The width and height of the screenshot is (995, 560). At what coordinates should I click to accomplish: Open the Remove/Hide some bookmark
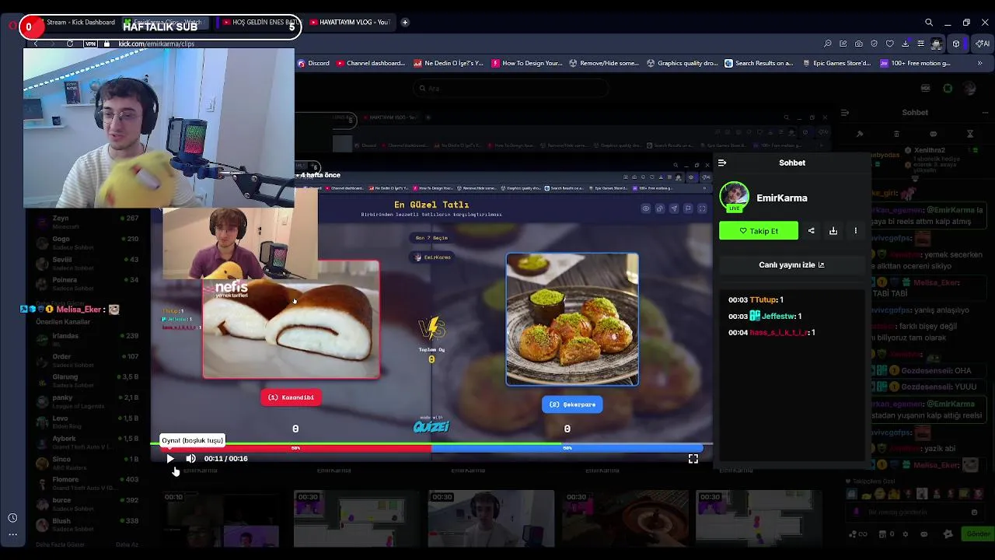pos(604,63)
